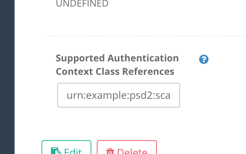Click the dashed separator line
This screenshot has height=154, width=246.
point(145,36)
